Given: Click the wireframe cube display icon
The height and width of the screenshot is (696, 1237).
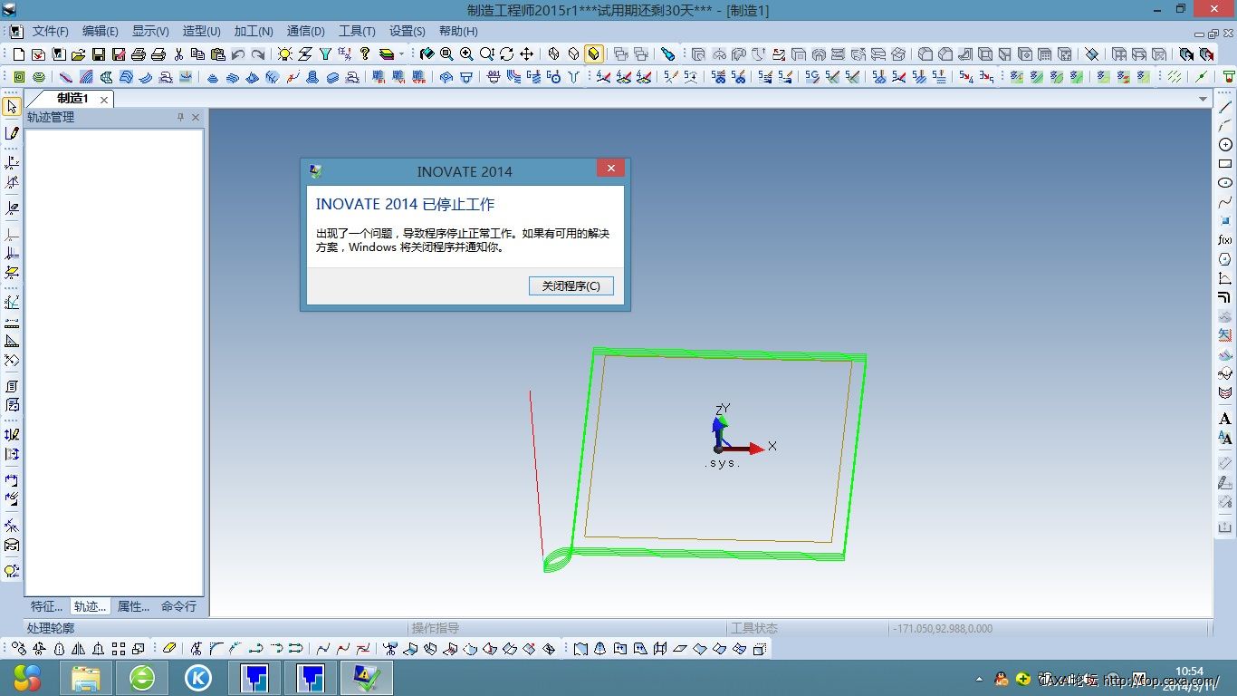Looking at the screenshot, I should [553, 54].
